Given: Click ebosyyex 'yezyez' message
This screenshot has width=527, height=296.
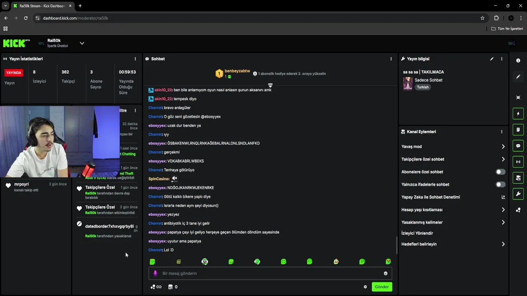Looking at the screenshot, I should (x=164, y=215).
